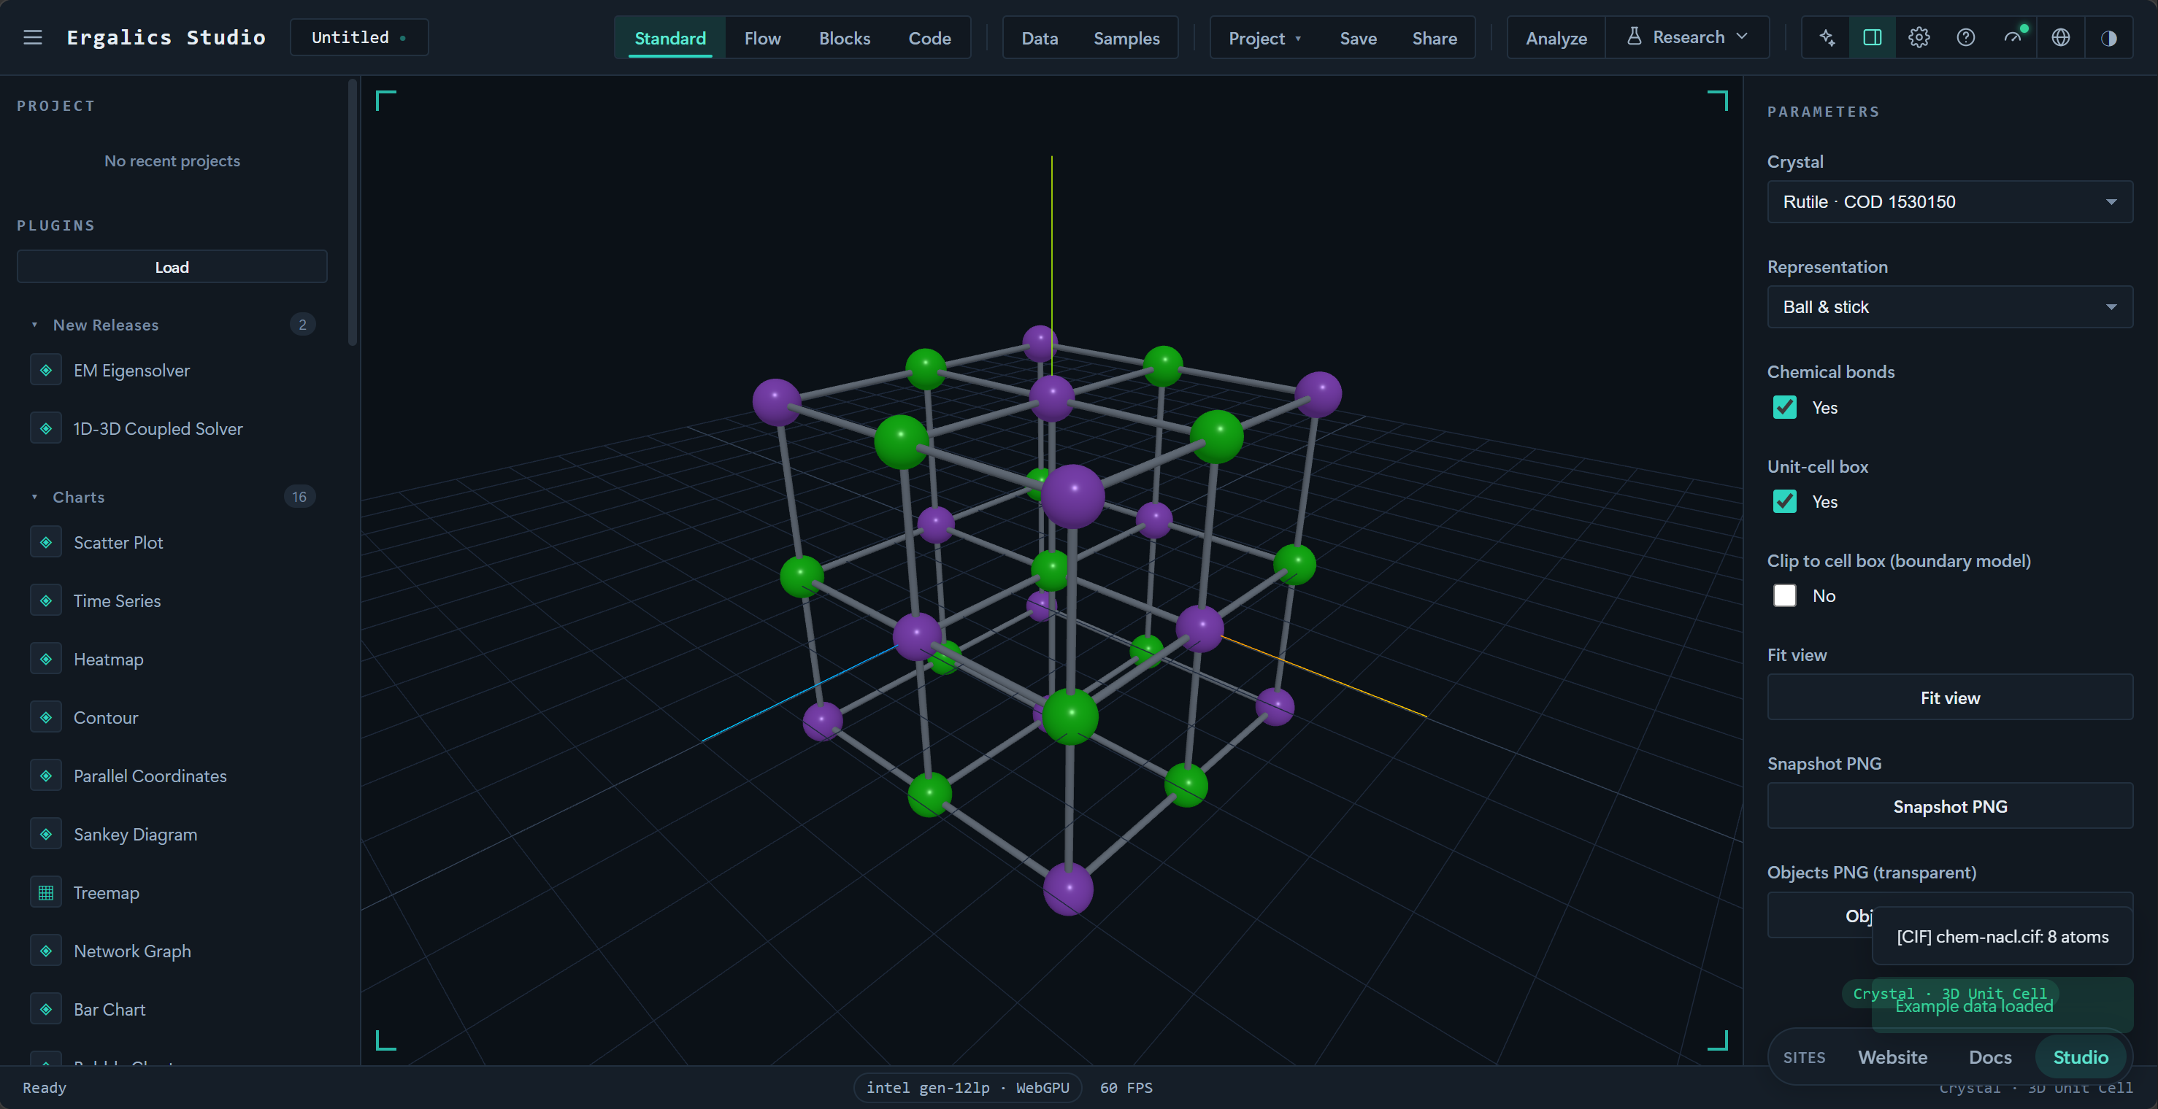Uncheck the Chemical bonds checkbox
2158x1109 pixels.
tap(1785, 408)
